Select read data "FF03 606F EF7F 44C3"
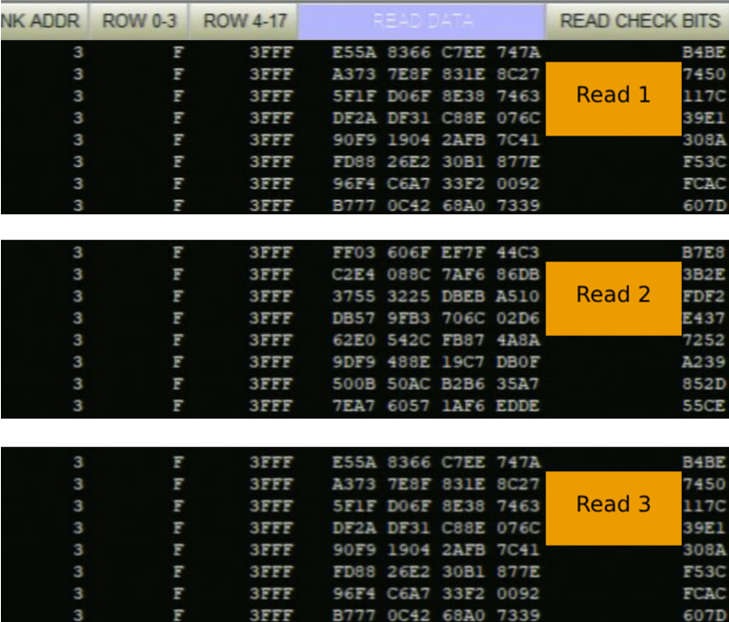 point(436,251)
